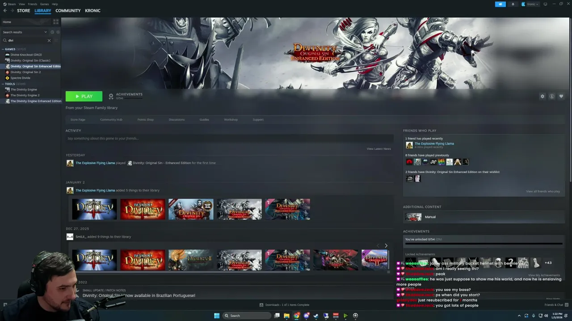The width and height of the screenshot is (572, 321).
Task: Open the Workshop link
Action: pos(231,119)
